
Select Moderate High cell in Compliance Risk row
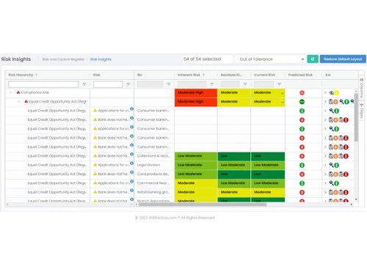(x=196, y=92)
